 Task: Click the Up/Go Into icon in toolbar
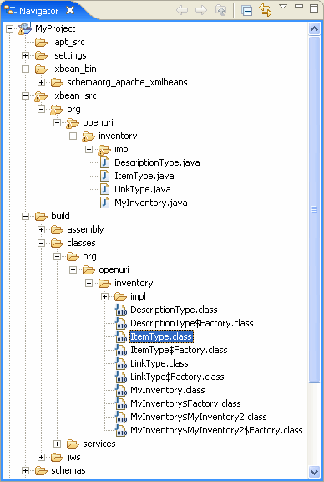tap(221, 10)
